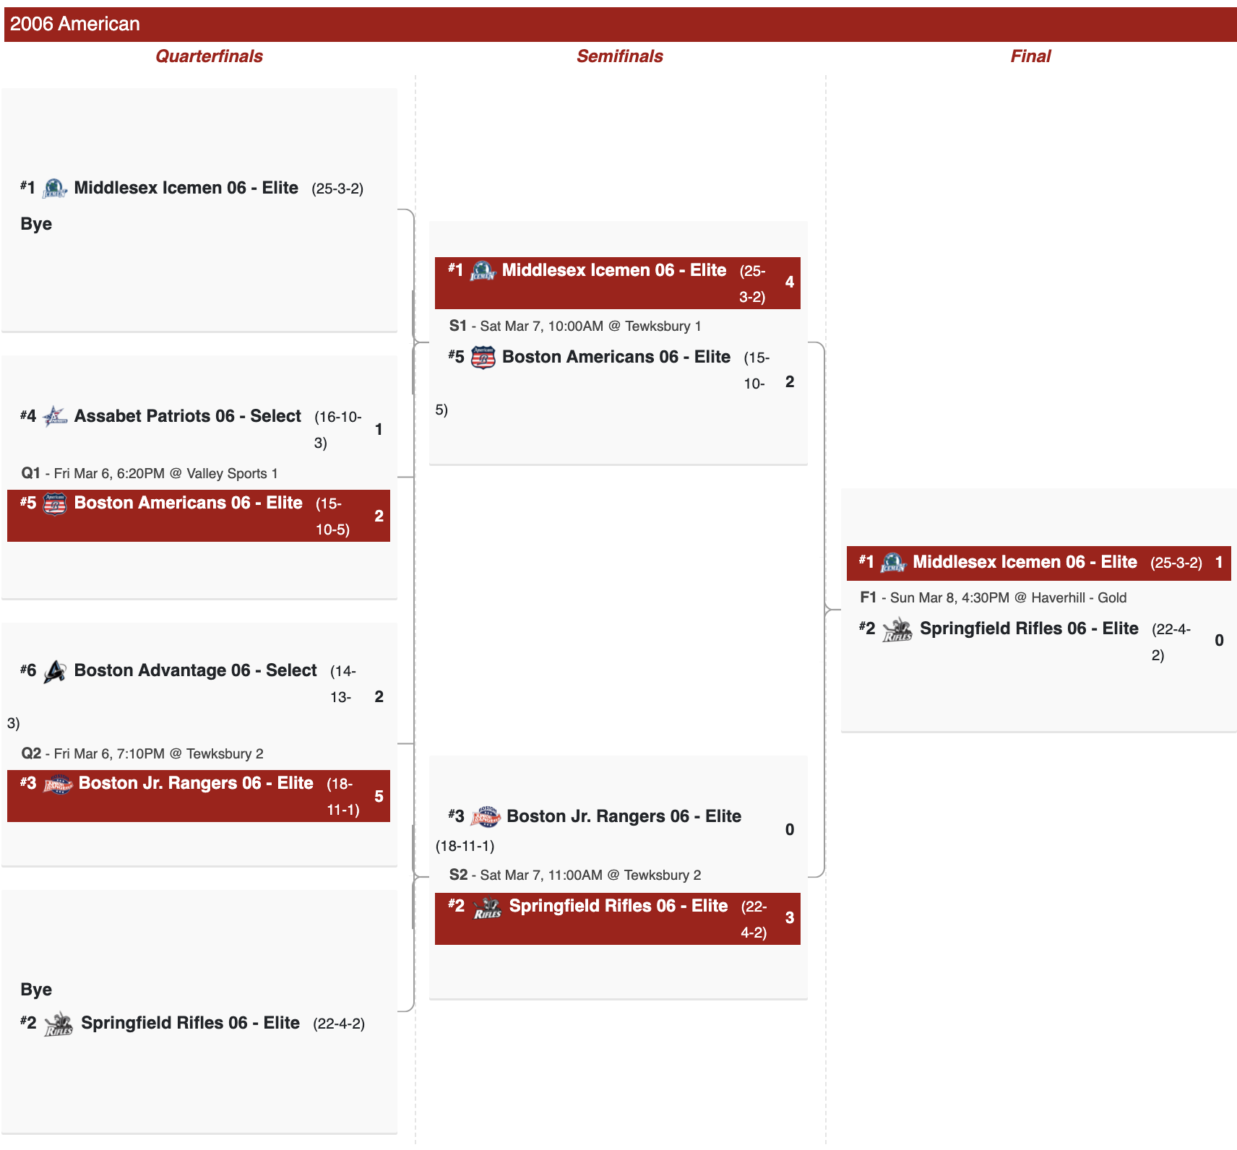Open Boston Advantage 06 - Select team link
This screenshot has height=1150, width=1237.
click(195, 670)
